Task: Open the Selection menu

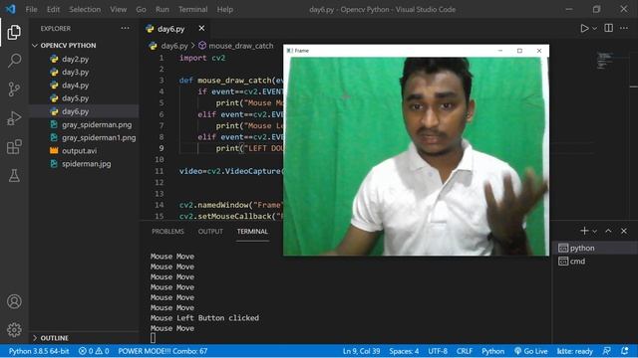Action: click(85, 9)
